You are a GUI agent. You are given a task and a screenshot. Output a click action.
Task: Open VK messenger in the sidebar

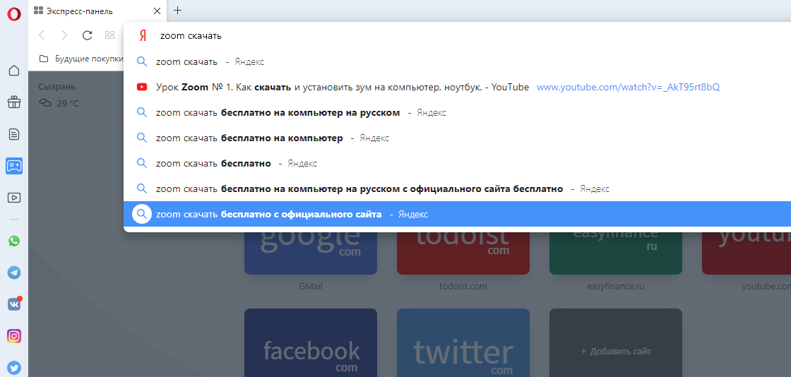tap(14, 304)
